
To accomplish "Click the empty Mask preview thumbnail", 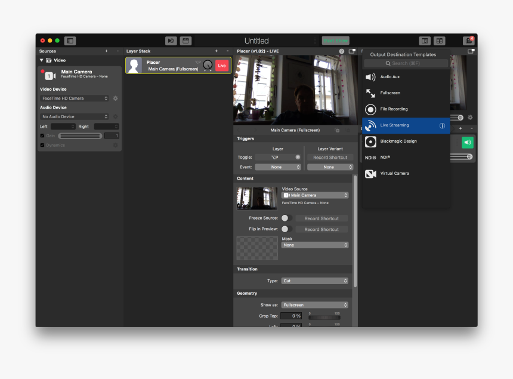I will click(x=257, y=248).
